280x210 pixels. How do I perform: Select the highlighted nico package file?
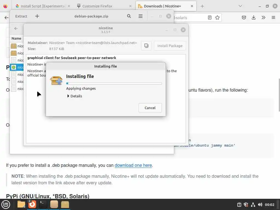[x=17, y=67]
